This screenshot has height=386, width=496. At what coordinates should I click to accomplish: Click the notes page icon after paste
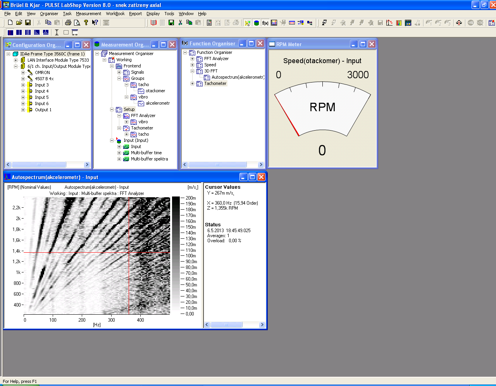[209, 23]
